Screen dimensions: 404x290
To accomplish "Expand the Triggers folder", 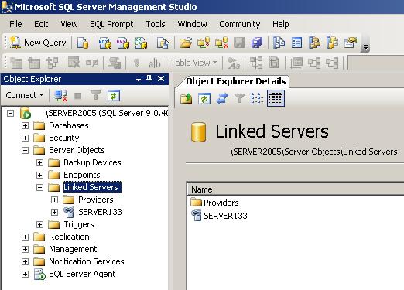I will pos(39,224).
